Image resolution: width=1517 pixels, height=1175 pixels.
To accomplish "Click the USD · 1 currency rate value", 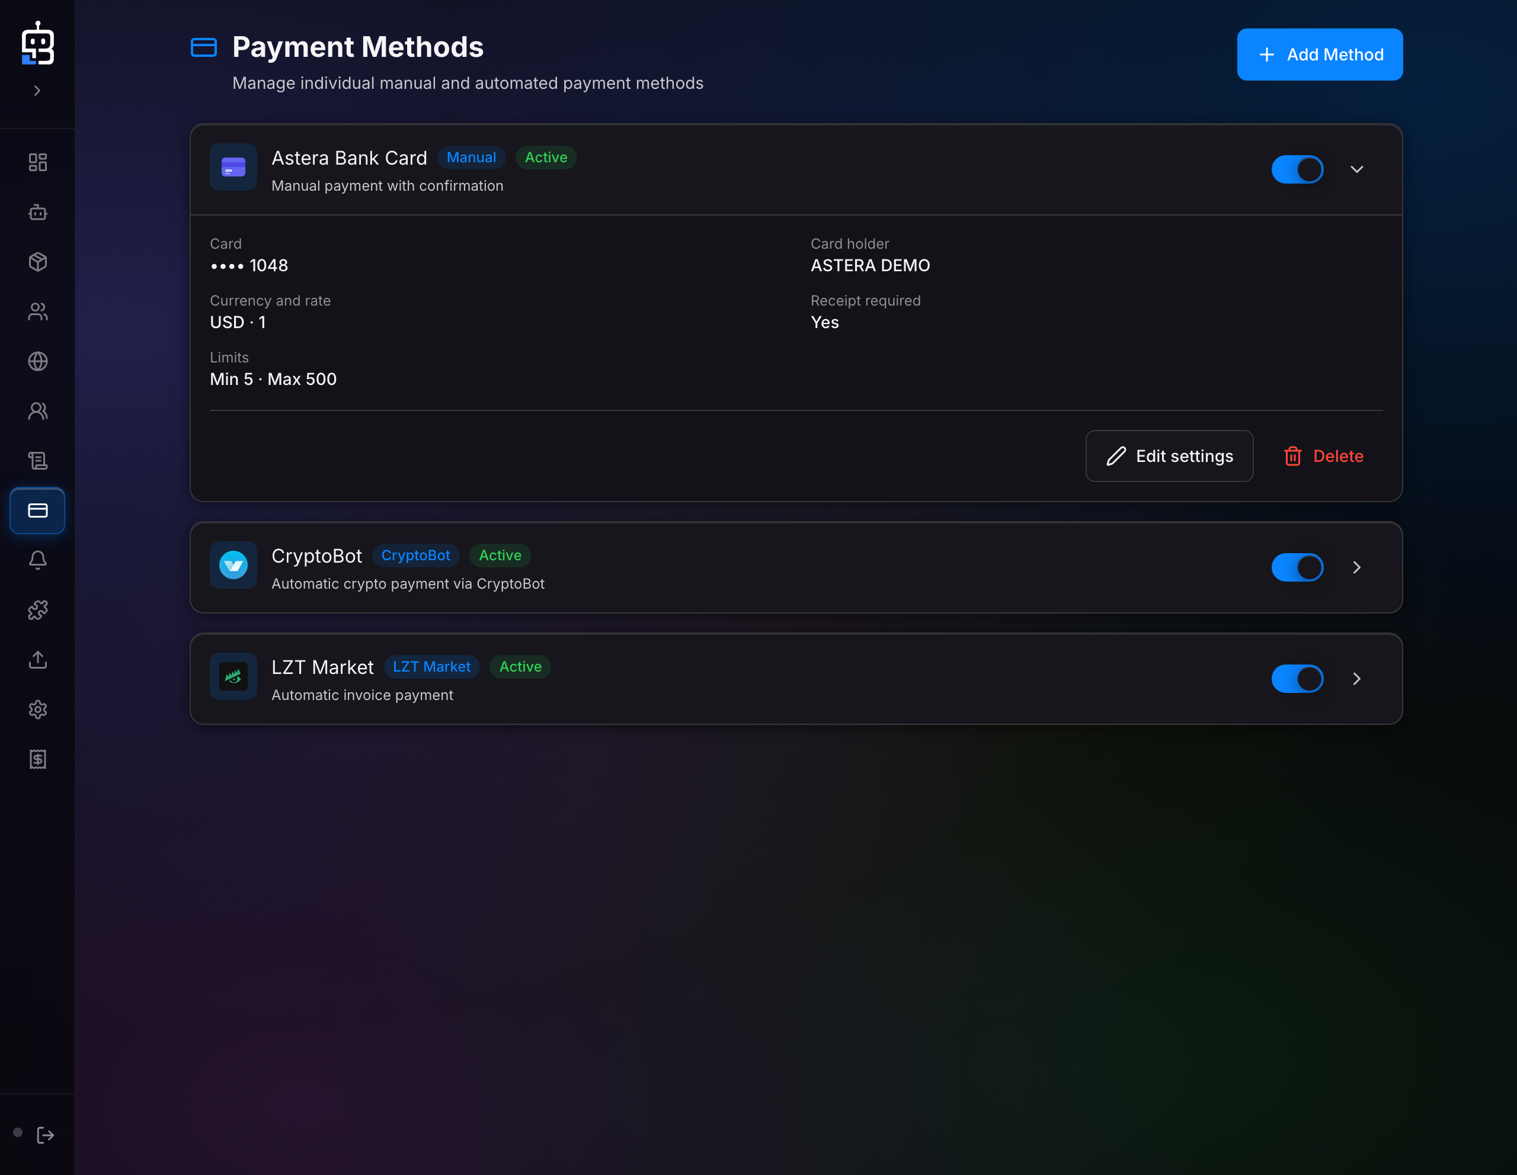I will click(238, 322).
